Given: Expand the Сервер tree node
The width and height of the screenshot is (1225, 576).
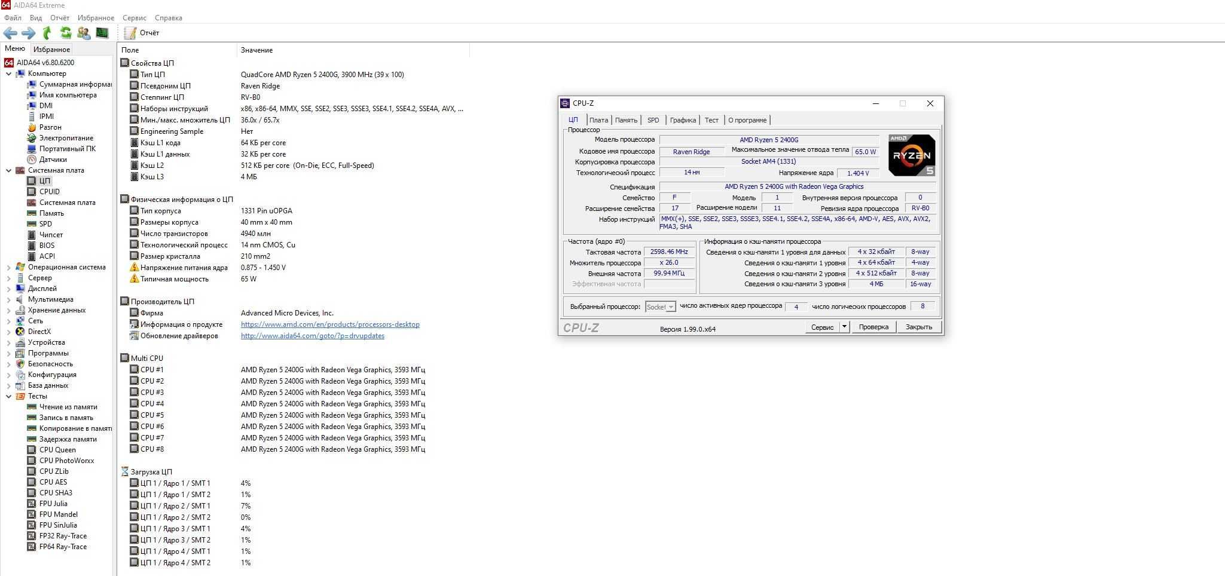Looking at the screenshot, I should pyautogui.click(x=8, y=278).
